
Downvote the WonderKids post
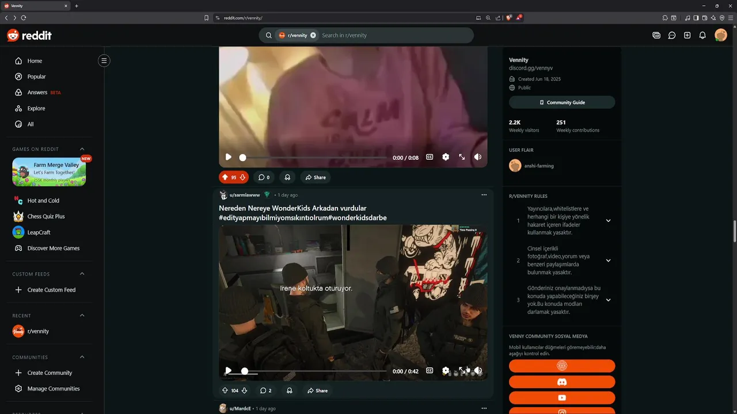click(x=244, y=390)
